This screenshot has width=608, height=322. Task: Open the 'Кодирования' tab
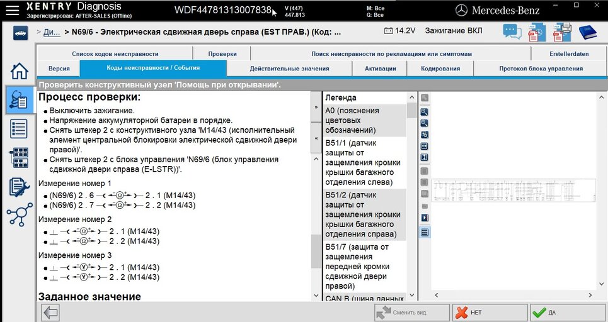[x=440, y=69]
